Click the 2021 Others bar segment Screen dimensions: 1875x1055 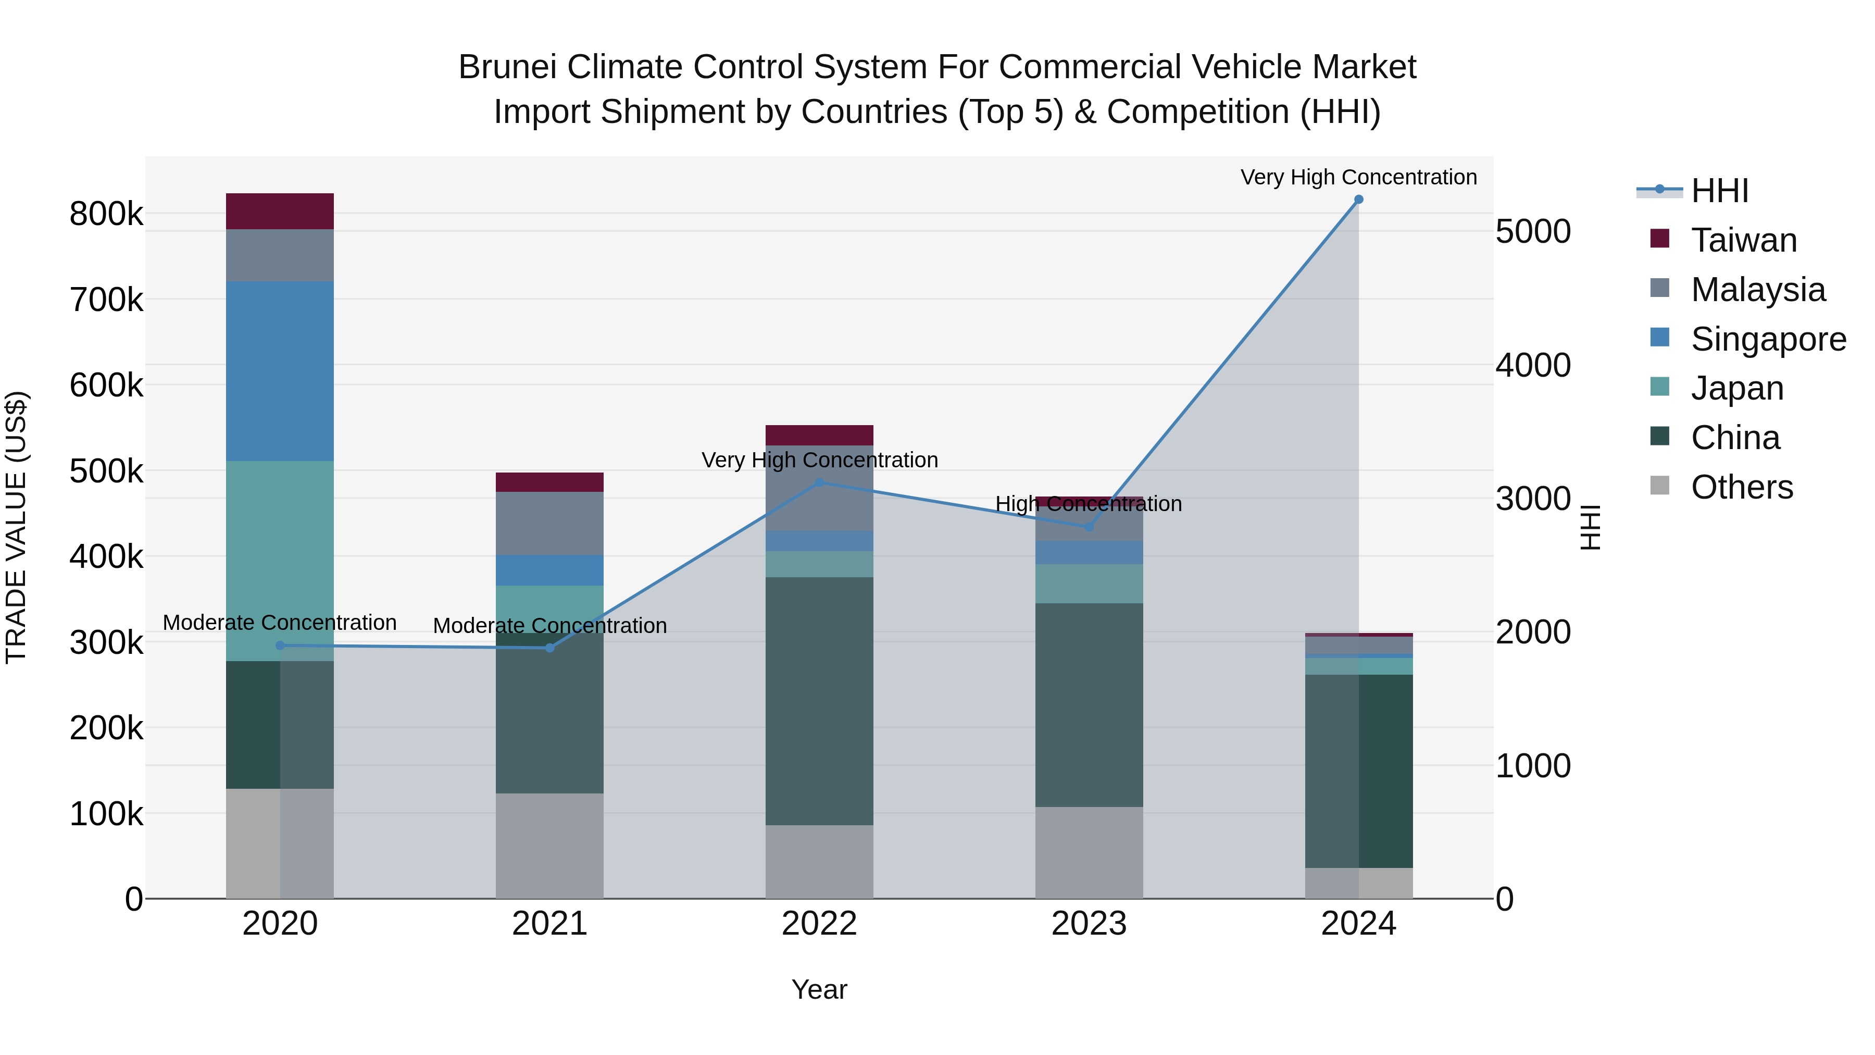pos(549,846)
